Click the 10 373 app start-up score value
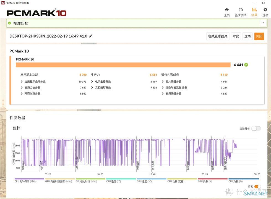Viewport: 271px width, 199px height. click(82, 82)
